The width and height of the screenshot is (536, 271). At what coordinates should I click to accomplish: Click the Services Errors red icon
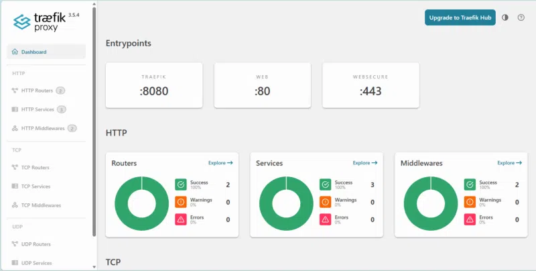click(326, 219)
